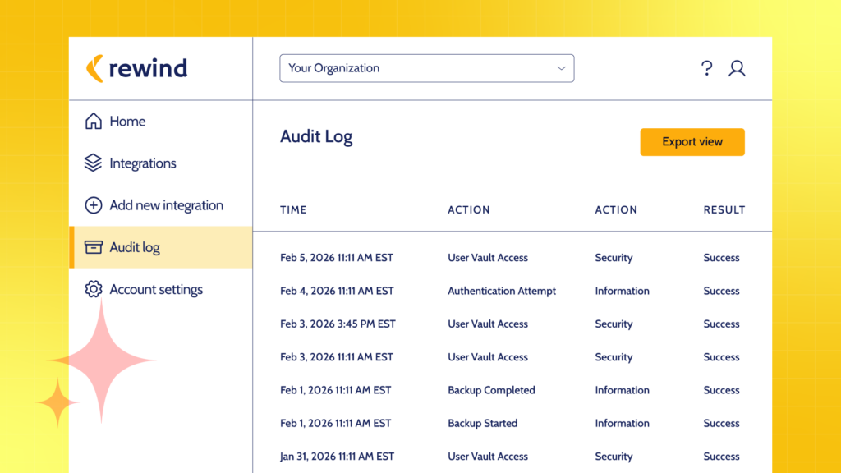The width and height of the screenshot is (841, 473).
Task: Open help via question mark icon
Action: point(706,68)
